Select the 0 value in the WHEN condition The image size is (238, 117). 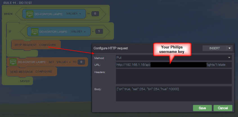pos(95,14)
